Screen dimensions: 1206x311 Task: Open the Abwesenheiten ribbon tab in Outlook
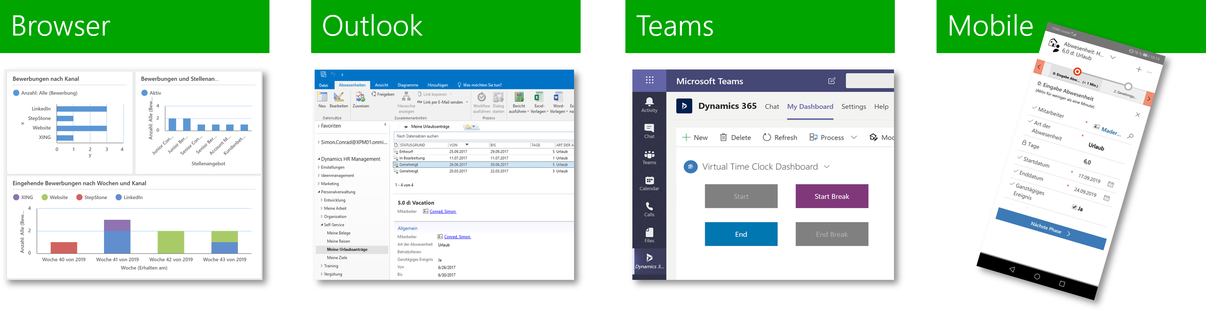coord(352,85)
